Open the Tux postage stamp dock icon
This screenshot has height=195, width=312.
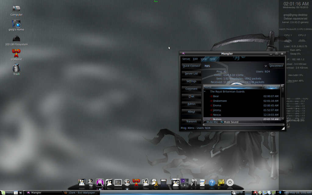pyautogui.click(x=145, y=182)
